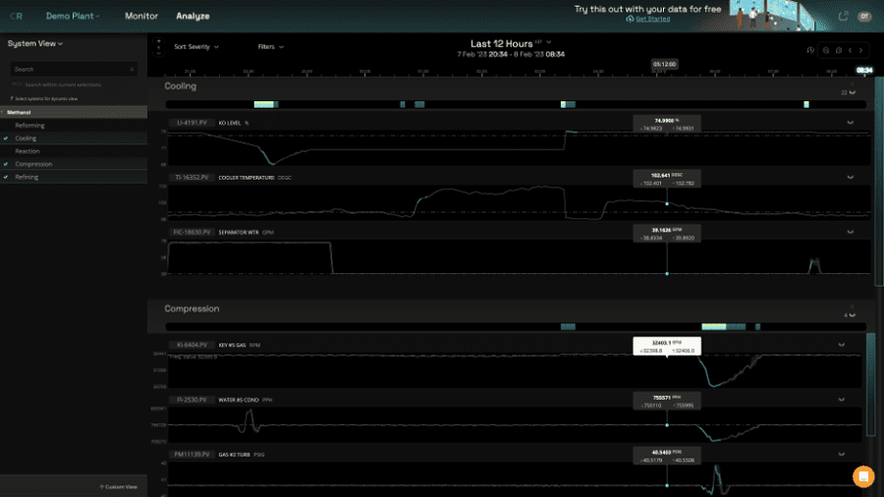Click the Get Started link
The image size is (884, 497).
[x=652, y=19]
